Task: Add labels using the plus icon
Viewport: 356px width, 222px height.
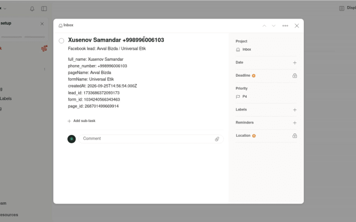Action: click(295, 110)
